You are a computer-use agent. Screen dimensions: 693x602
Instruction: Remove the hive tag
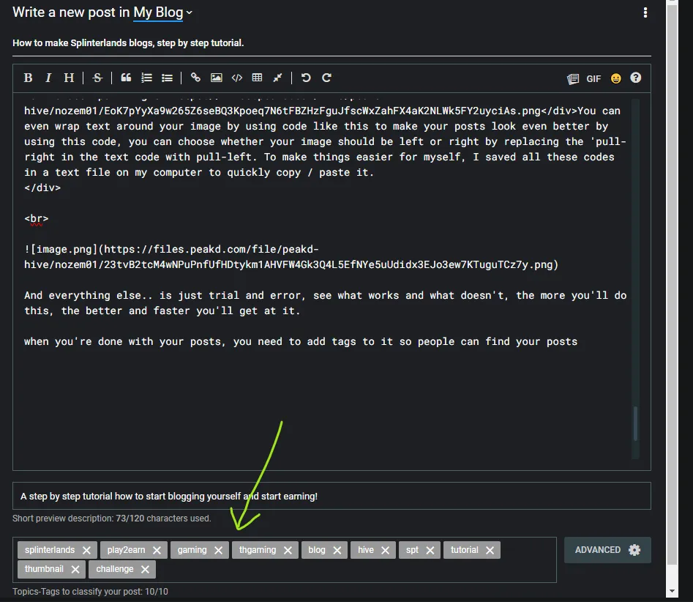[x=386, y=550]
